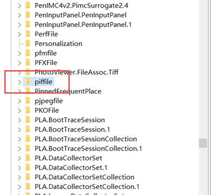Click the pfmfile folder icon
211x195 pixels.
pos(28,53)
